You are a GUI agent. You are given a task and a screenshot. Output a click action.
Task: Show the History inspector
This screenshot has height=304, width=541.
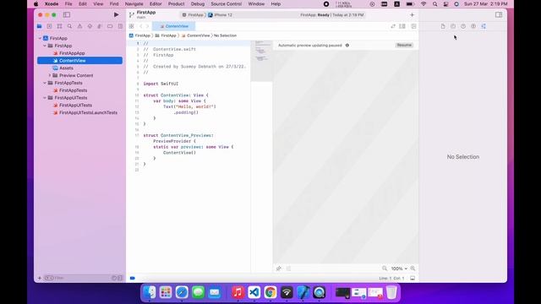tap(453, 26)
